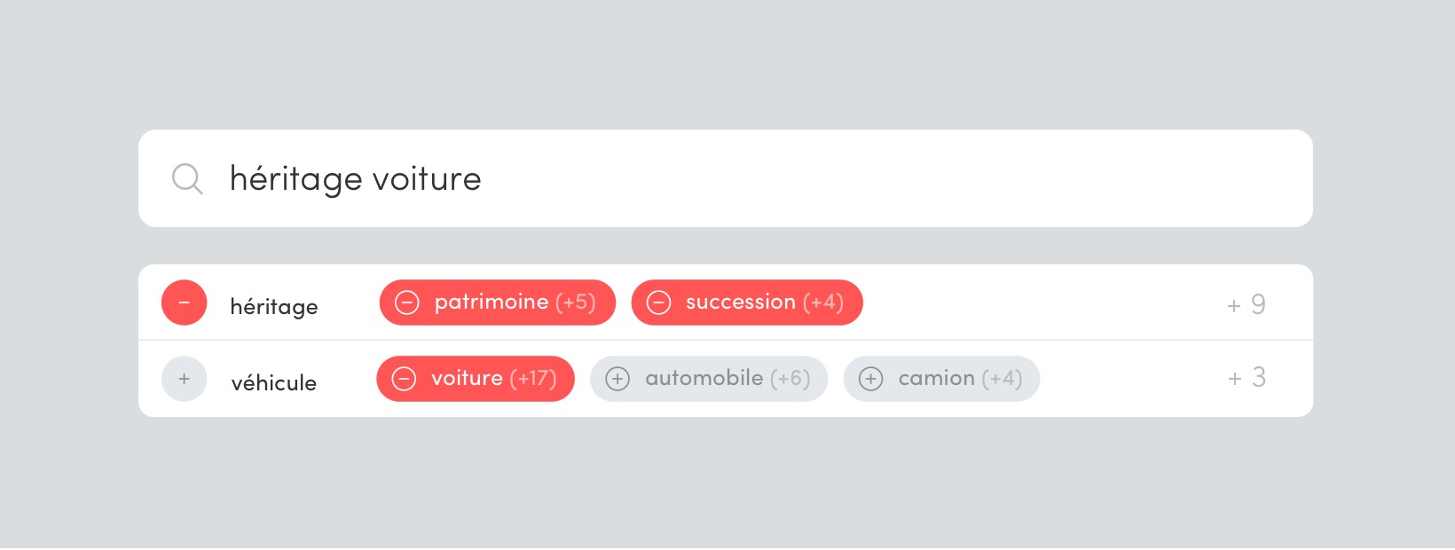The width and height of the screenshot is (1455, 550).
Task: Click the plus icon in automobile chip
Action: click(617, 379)
